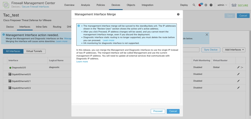Edit the Diagnostic0/0 interface with pencil icon
The width and height of the screenshot is (251, 119).
238,67
